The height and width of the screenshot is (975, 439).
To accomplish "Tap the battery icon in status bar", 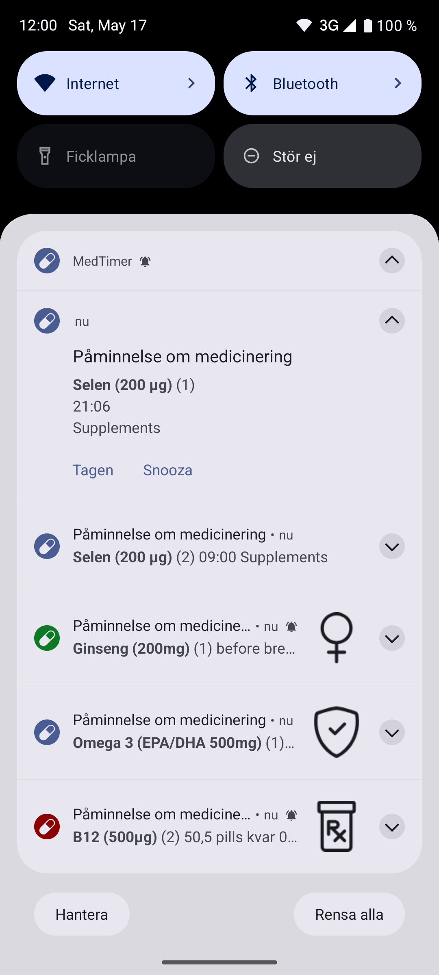I will click(x=367, y=26).
